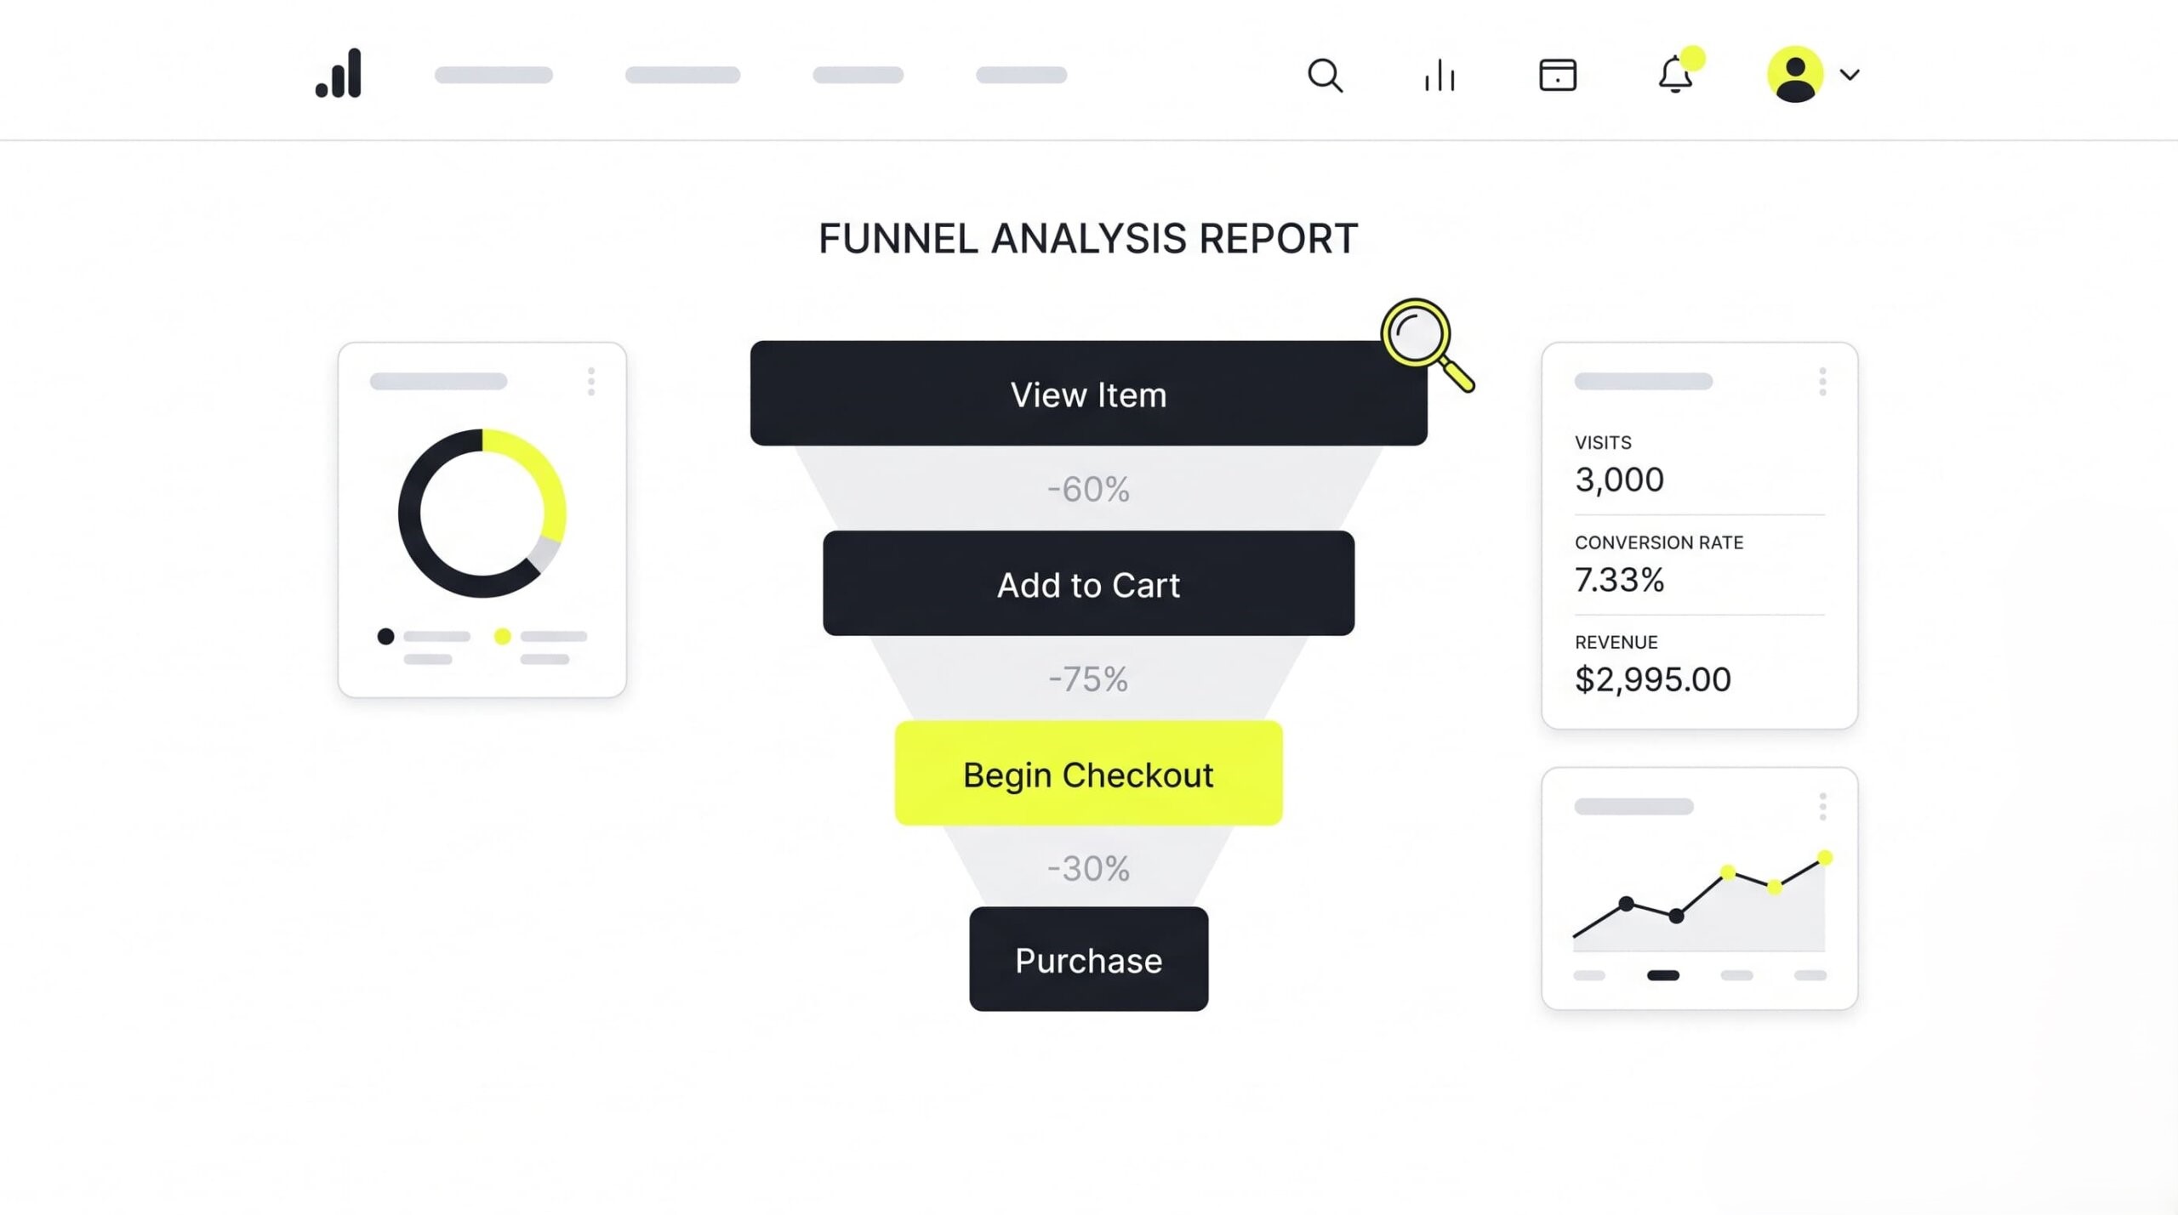The width and height of the screenshot is (2178, 1215).
Task: Select the first gray tab under line chart
Action: tap(1589, 975)
